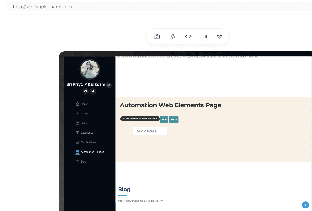Viewport: 312px width, 211px height.
Task: Open the About section in sidebar
Action: (x=84, y=114)
